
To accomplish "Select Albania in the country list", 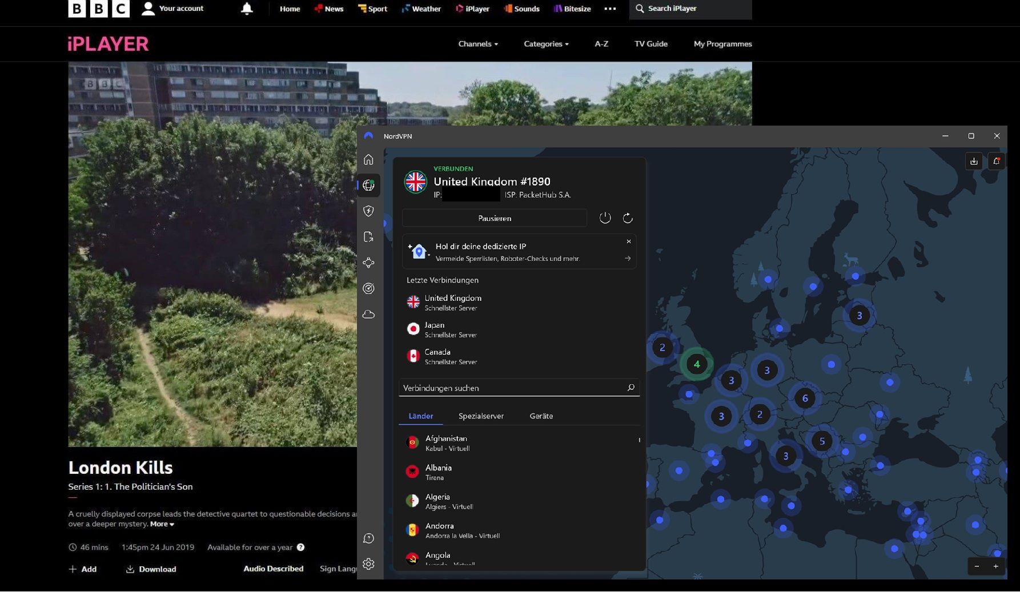I will point(519,472).
